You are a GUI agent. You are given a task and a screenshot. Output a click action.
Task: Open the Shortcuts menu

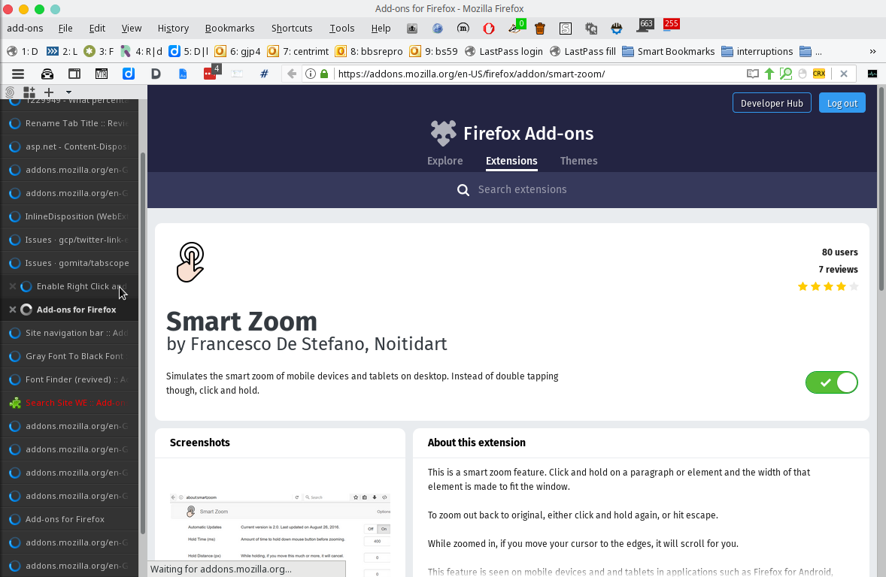pyautogui.click(x=292, y=29)
